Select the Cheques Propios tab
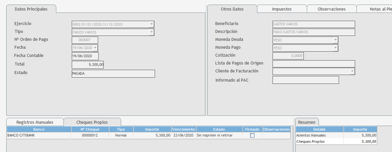The image size is (392, 152). 92,122
